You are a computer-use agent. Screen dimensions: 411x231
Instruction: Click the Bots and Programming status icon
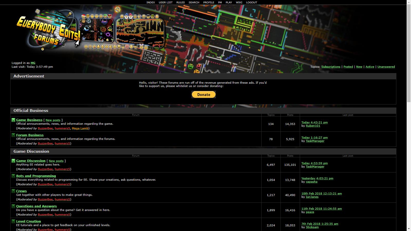coord(13,176)
